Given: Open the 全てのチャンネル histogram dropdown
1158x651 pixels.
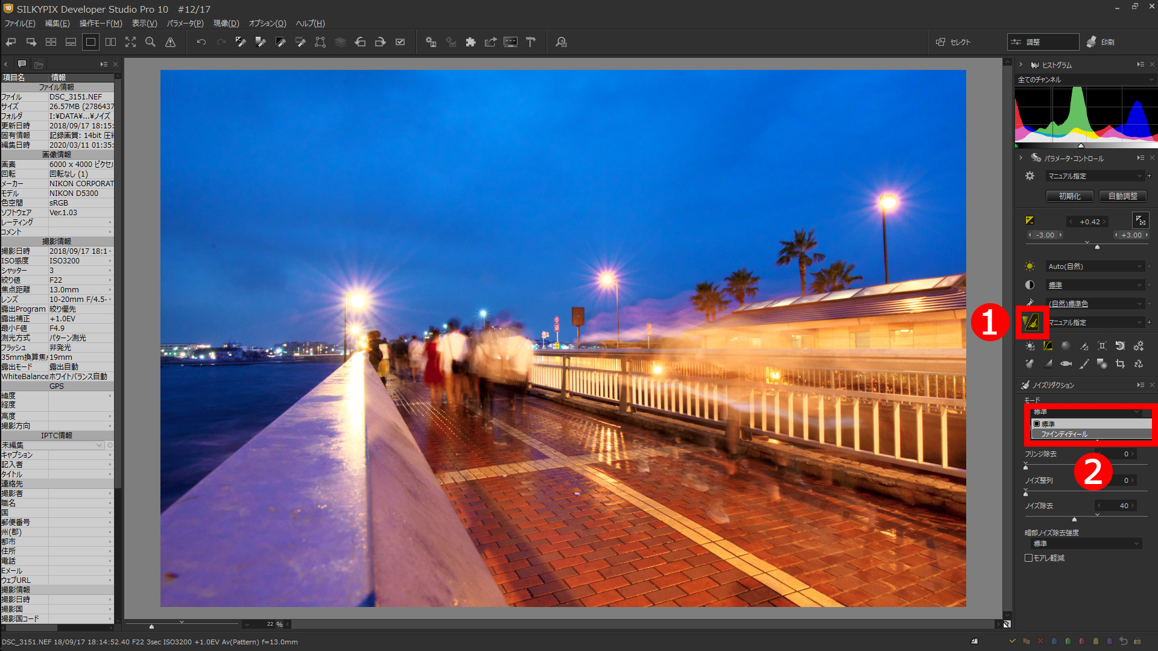Looking at the screenshot, I should (x=1086, y=80).
